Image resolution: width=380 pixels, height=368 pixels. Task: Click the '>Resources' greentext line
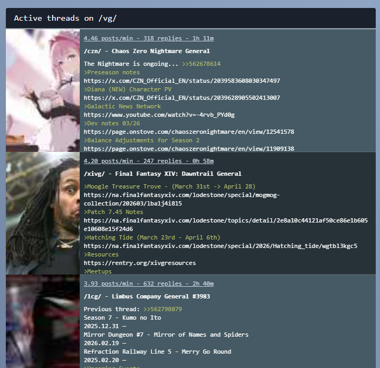pyautogui.click(x=102, y=254)
